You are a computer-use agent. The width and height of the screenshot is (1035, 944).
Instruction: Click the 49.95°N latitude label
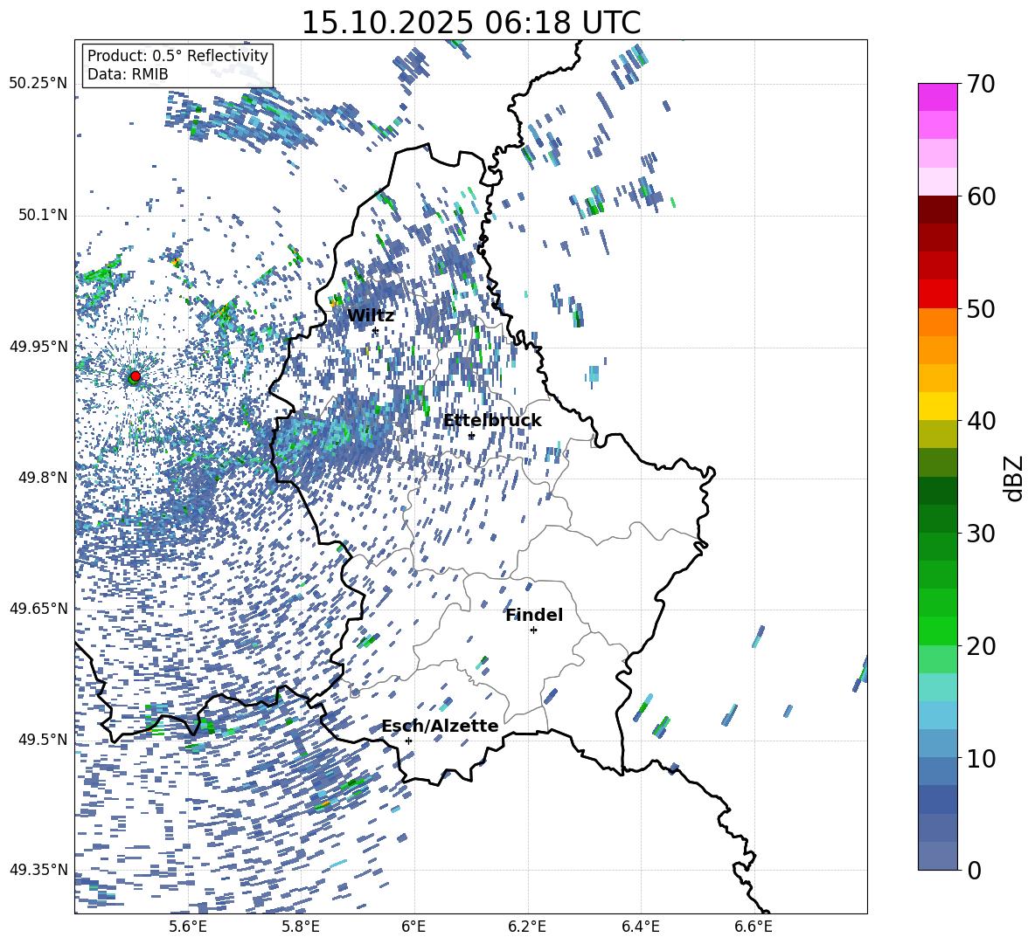[x=38, y=346]
